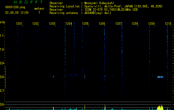Click the yellow intensity cluster after 1209

160,108
